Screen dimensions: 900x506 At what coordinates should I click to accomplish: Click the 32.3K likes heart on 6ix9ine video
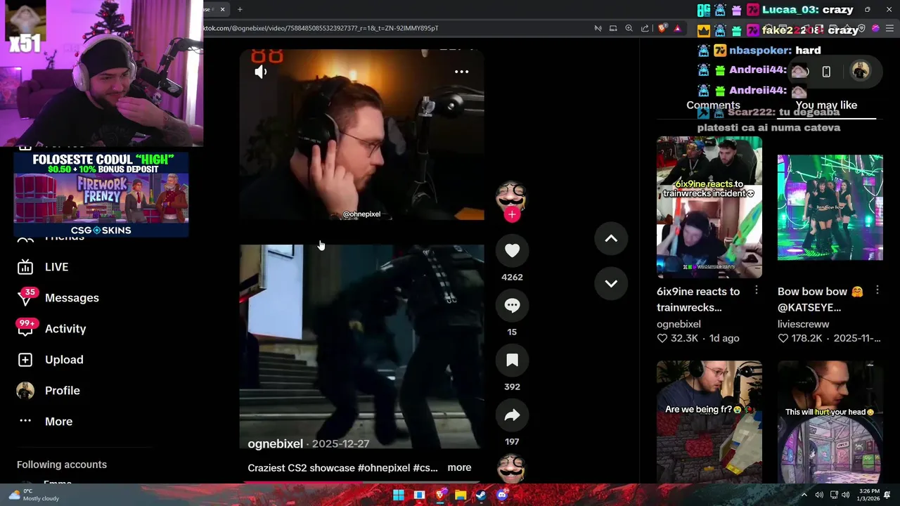click(662, 339)
